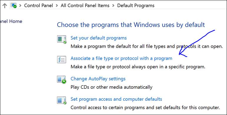Click the Set program access defaults icon
Viewport: 227px width, 115px height.
tap(62, 100)
